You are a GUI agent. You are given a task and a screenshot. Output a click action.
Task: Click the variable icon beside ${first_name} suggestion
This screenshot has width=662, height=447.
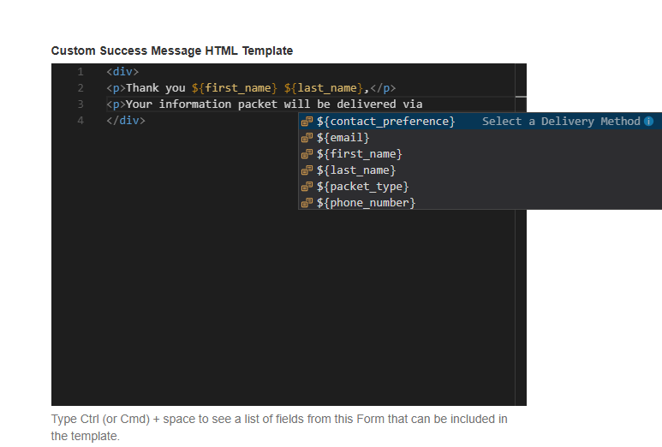[x=307, y=154]
